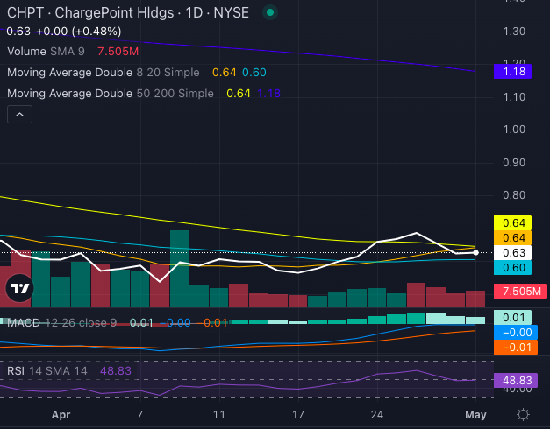Click the Apr date label on the time axis
The width and height of the screenshot is (550, 429).
pos(61,415)
